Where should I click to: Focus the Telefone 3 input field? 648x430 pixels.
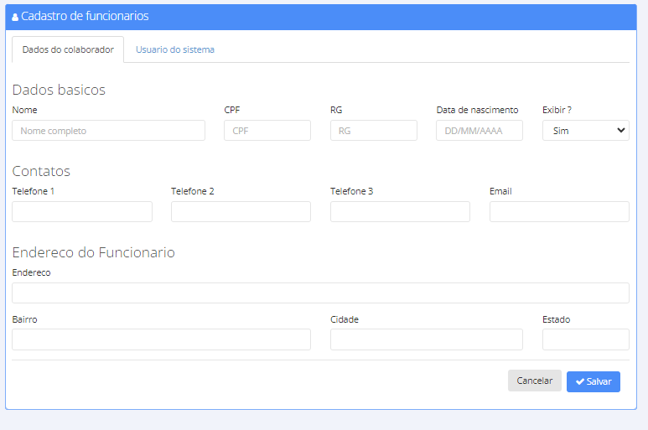pyautogui.click(x=400, y=211)
